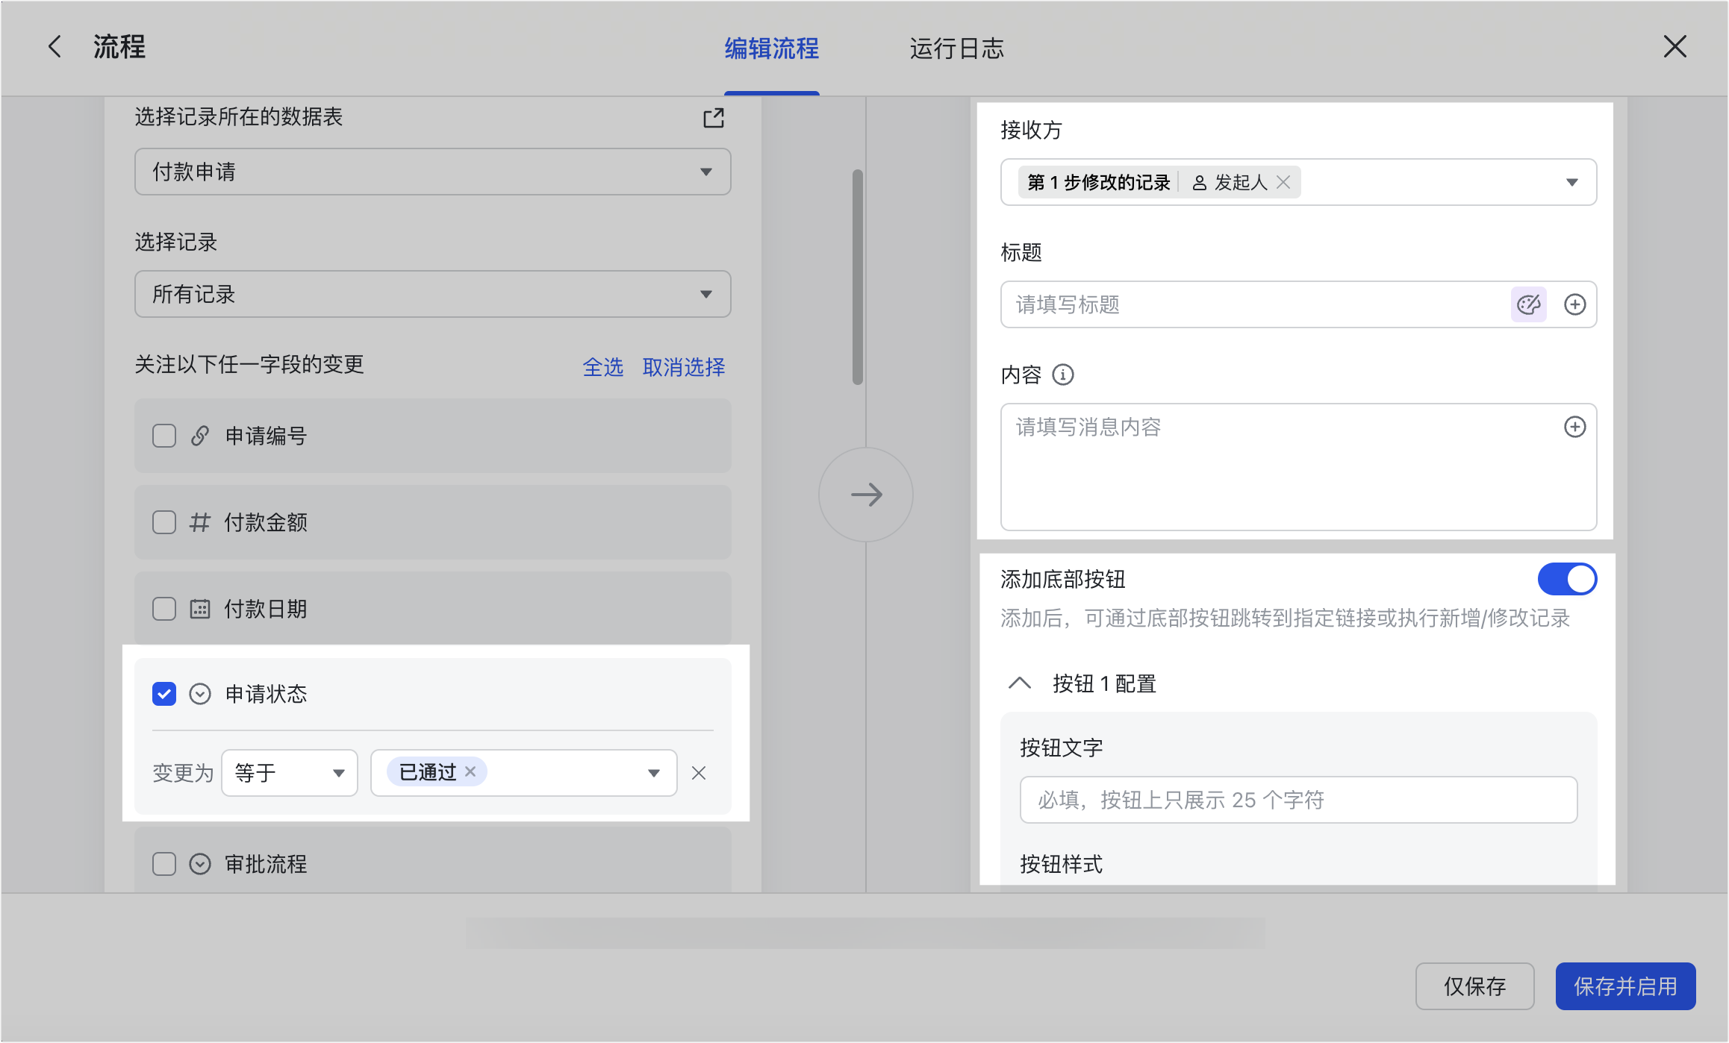The height and width of the screenshot is (1043, 1729).
Task: Check the 审批流程 field checkbox
Action: (164, 864)
